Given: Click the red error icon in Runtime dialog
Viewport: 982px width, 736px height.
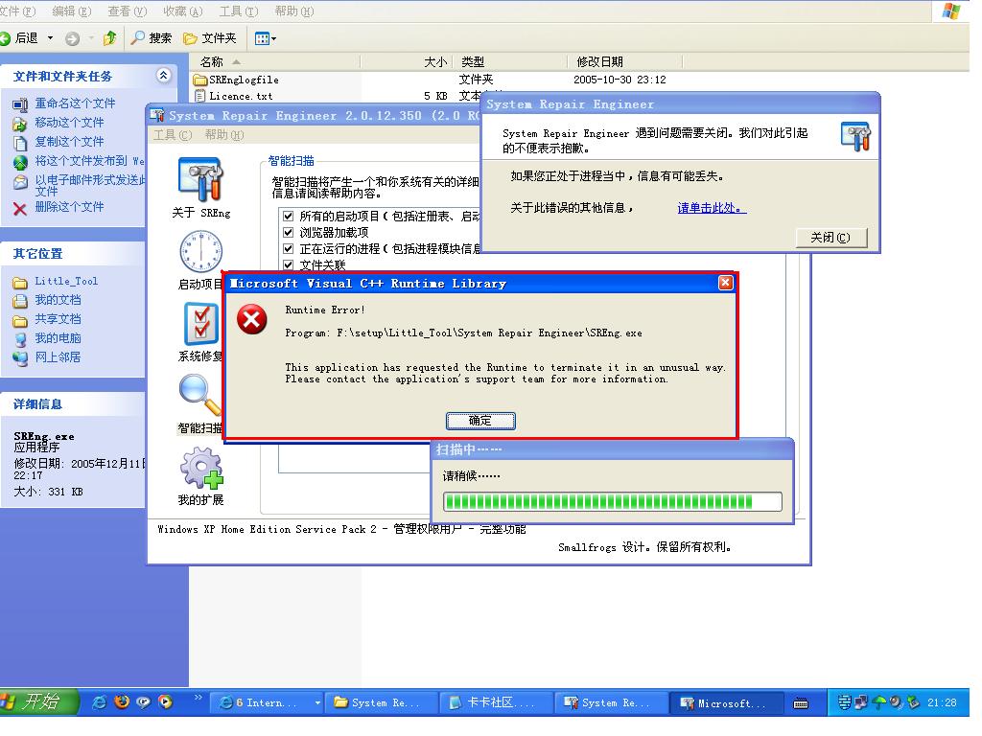Looking at the screenshot, I should tap(252, 319).
